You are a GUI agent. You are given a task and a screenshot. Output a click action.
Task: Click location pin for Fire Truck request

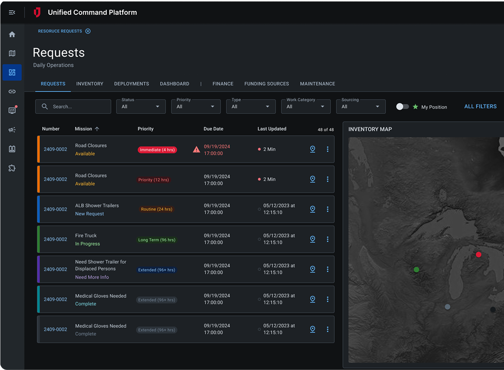point(312,239)
